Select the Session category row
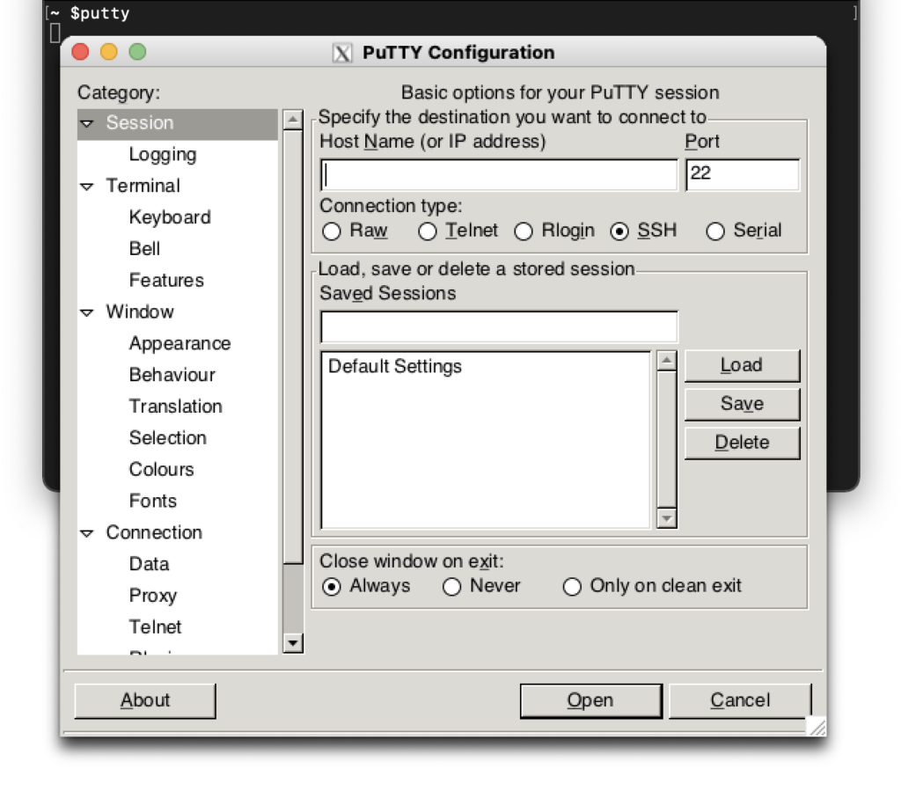 click(x=178, y=123)
